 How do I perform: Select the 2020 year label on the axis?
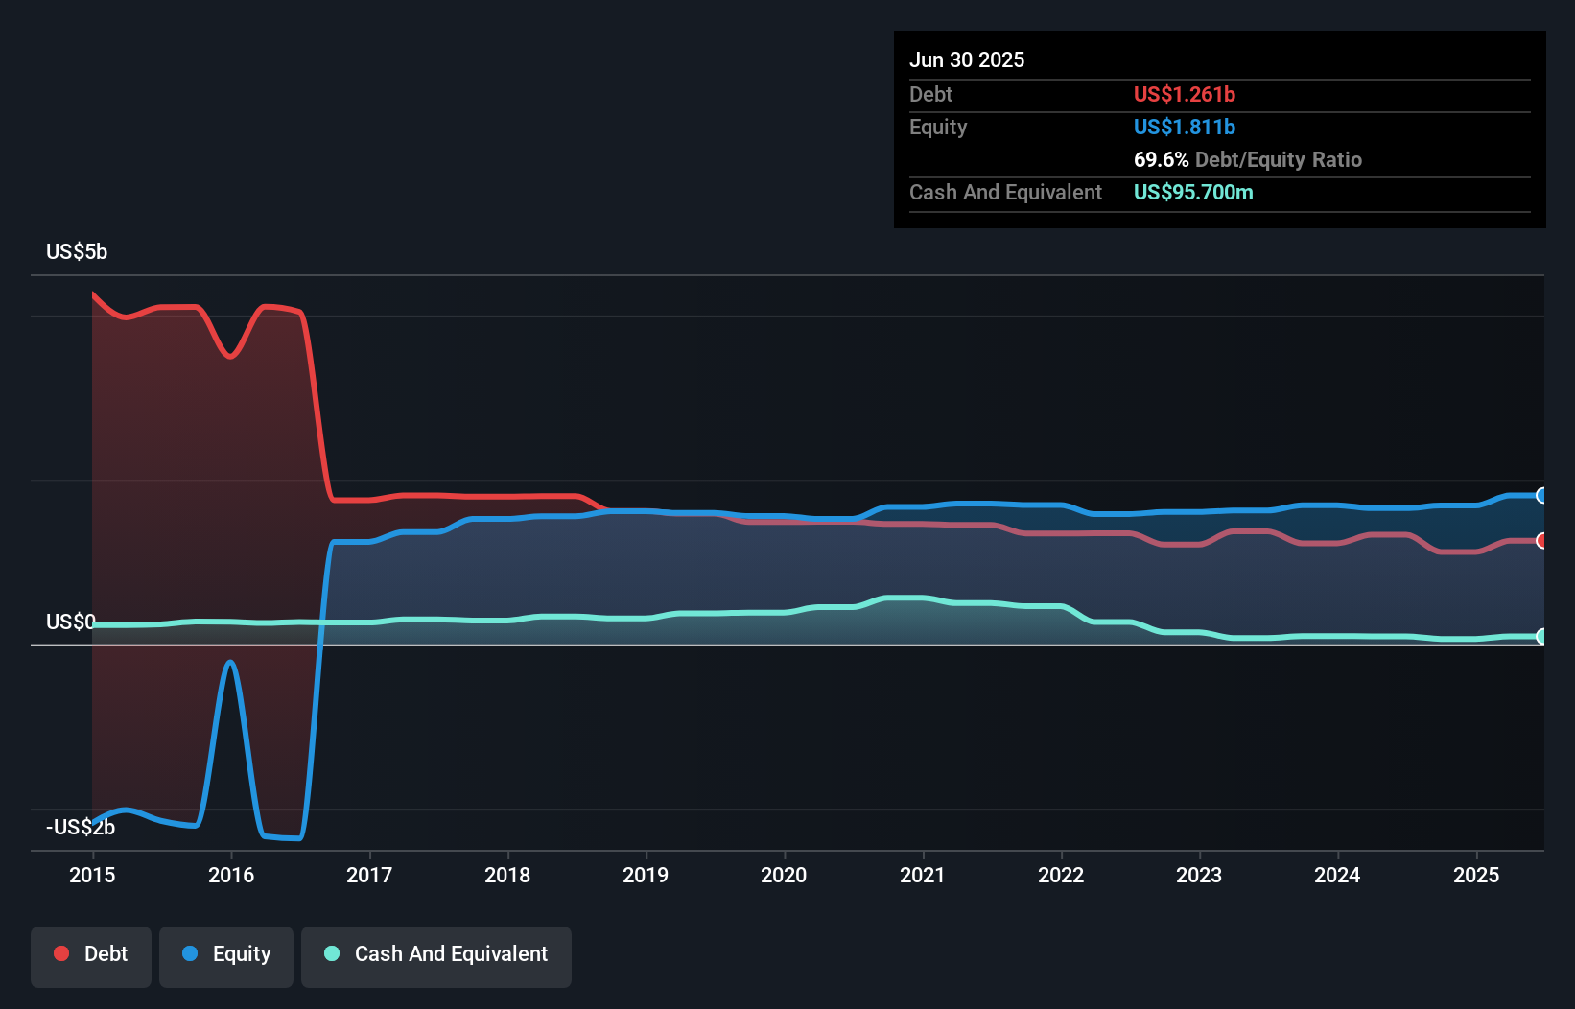pos(784,875)
